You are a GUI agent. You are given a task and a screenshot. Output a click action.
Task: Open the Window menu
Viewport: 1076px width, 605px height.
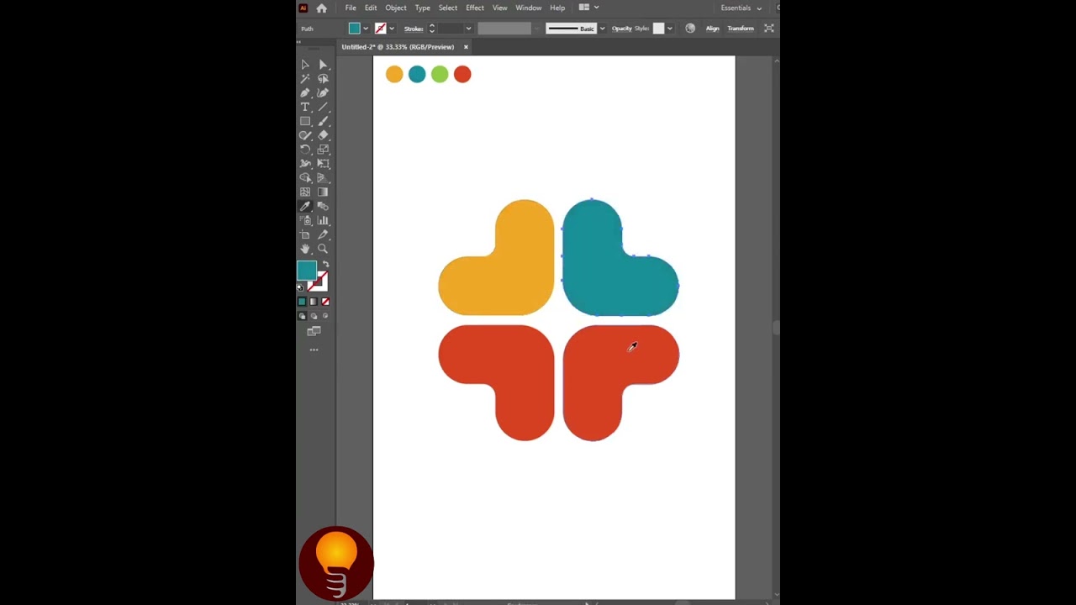[529, 8]
